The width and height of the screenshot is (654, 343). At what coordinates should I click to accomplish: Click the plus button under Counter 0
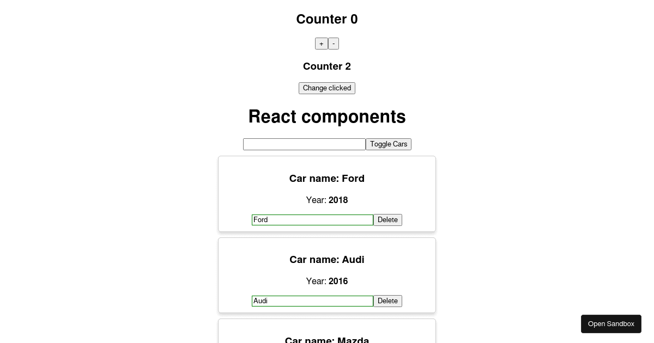(321, 44)
